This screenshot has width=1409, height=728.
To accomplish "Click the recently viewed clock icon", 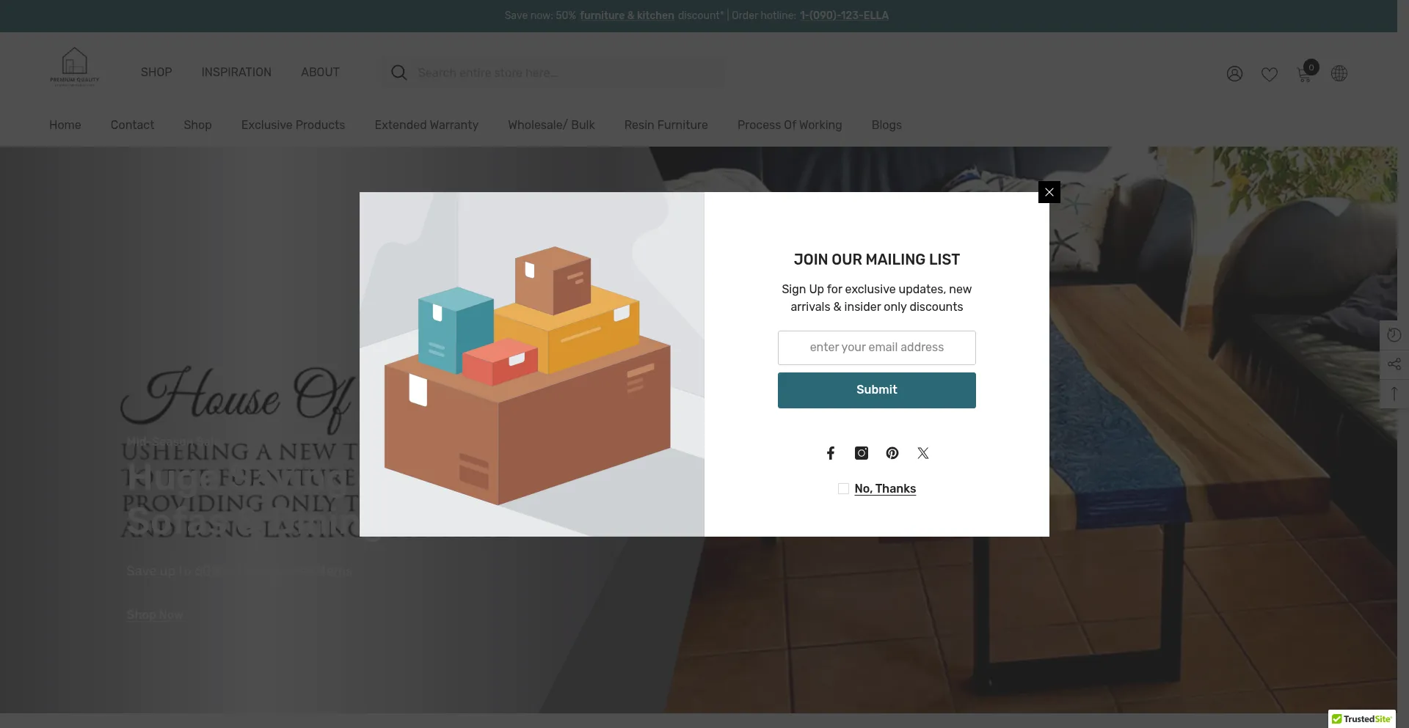I will click(1394, 335).
